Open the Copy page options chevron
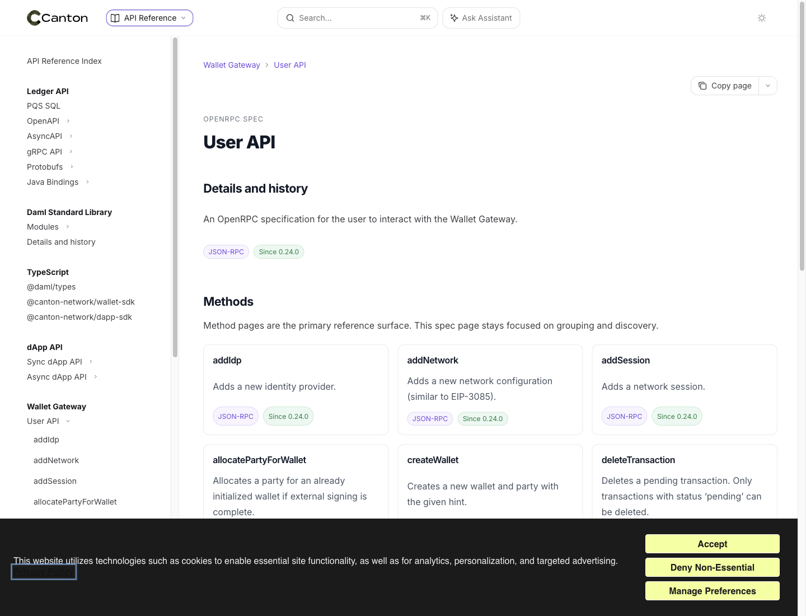Image resolution: width=806 pixels, height=616 pixels. click(x=768, y=86)
